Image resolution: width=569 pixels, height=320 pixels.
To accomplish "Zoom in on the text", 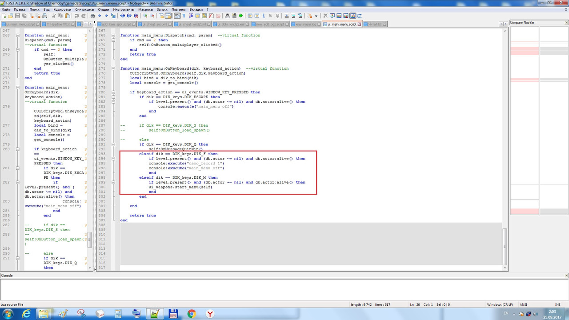I will (x=145, y=16).
